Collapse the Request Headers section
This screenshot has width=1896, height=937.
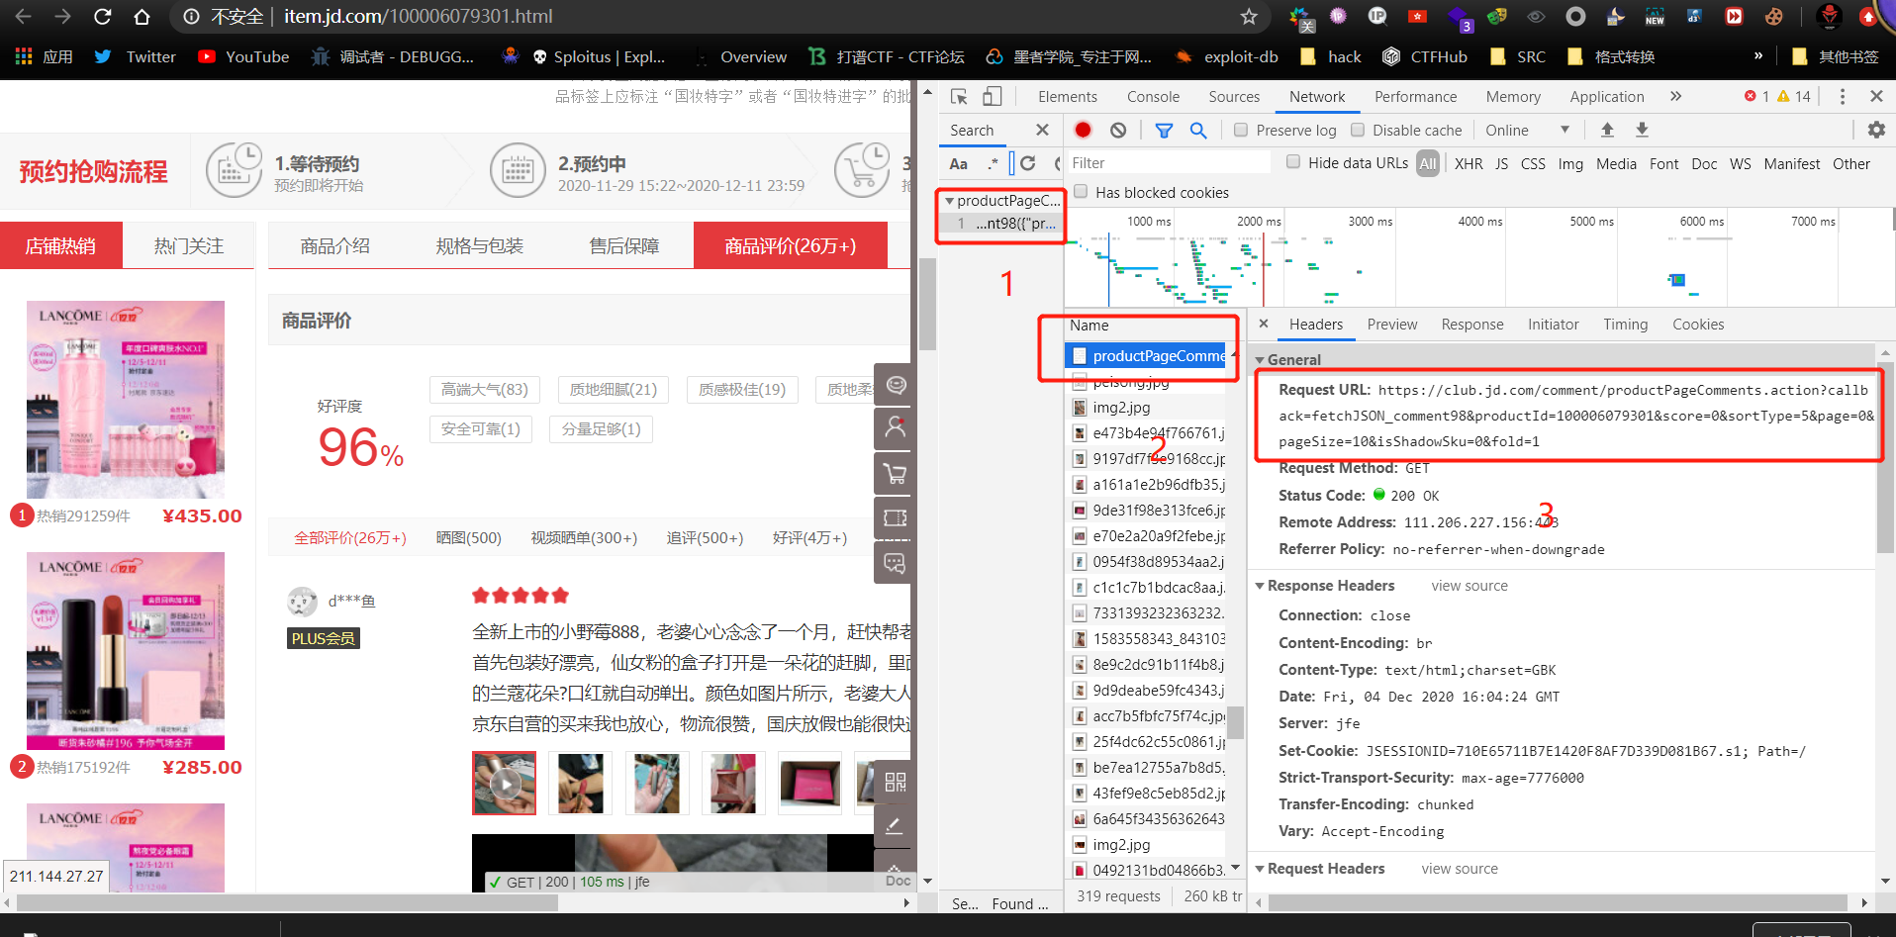(x=1260, y=869)
